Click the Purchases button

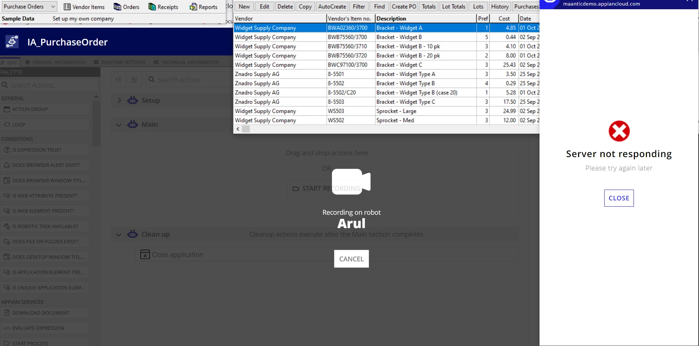click(526, 7)
